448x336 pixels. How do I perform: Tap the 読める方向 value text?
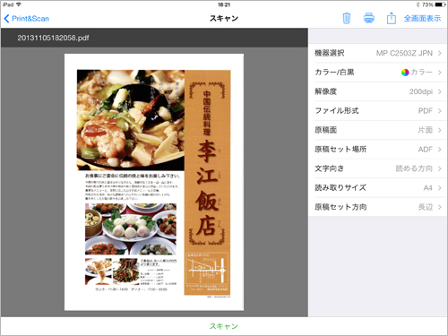click(x=414, y=168)
